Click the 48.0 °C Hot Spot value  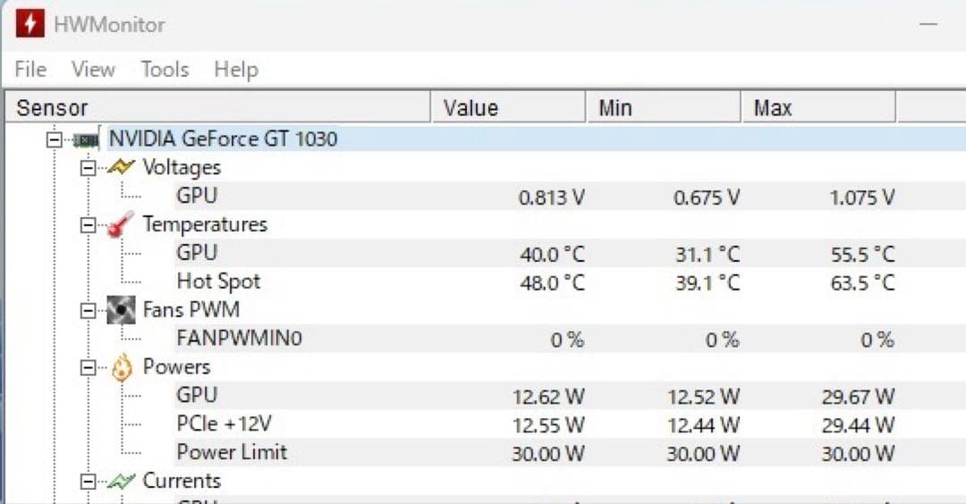553,283
